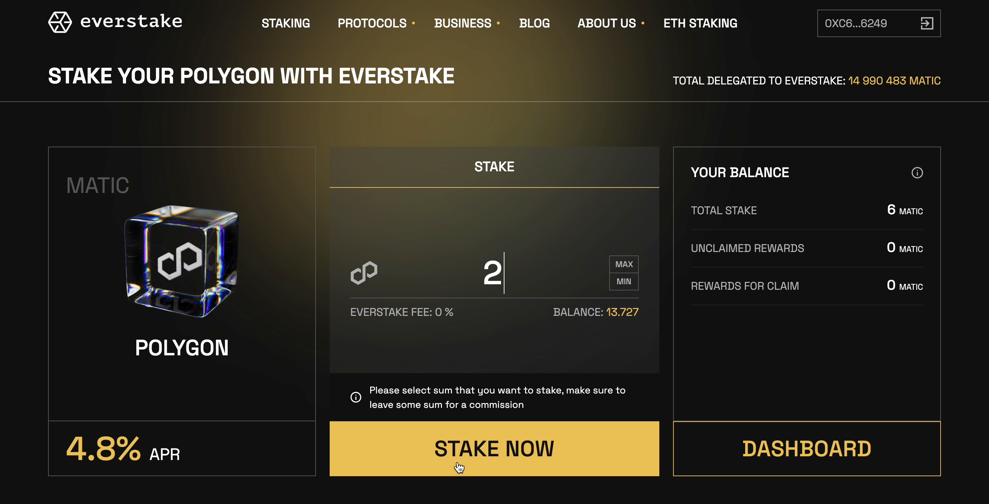The image size is (989, 504).
Task: Open the info tooltip next to YOUR BALANCE
Action: [917, 173]
